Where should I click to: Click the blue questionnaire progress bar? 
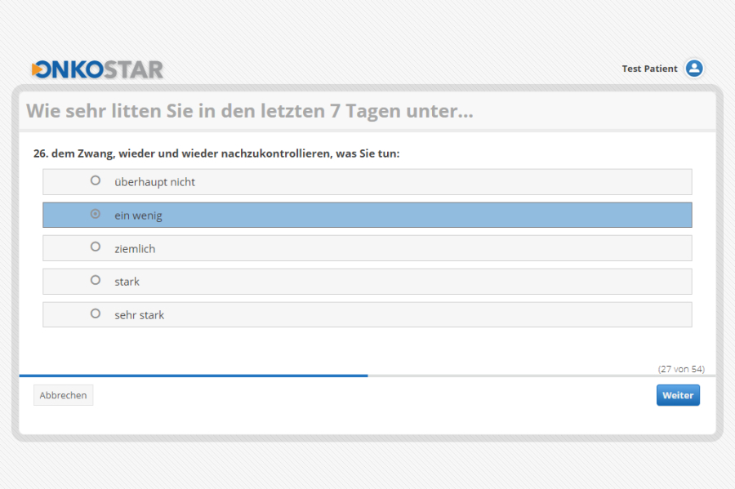click(x=193, y=376)
